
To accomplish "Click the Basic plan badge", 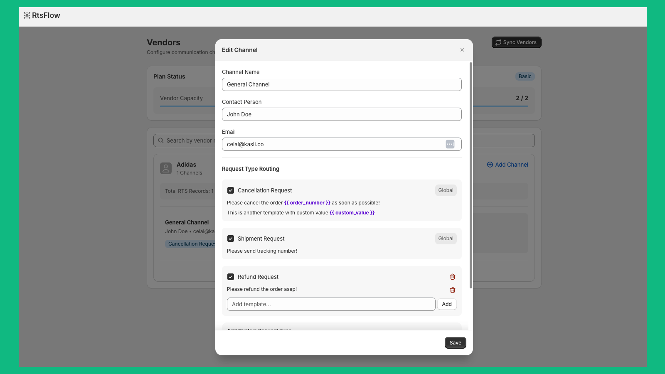I will [x=525, y=76].
